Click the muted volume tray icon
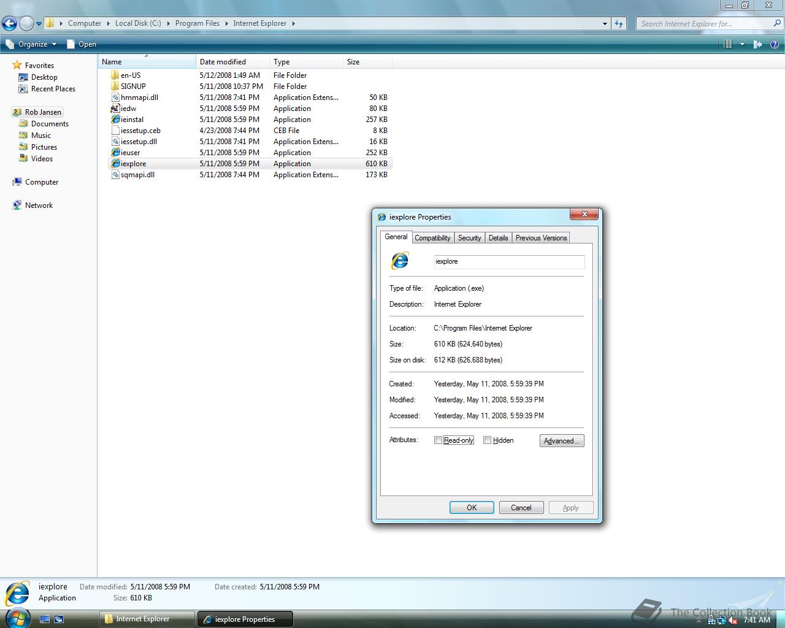The width and height of the screenshot is (785, 628). 732,620
